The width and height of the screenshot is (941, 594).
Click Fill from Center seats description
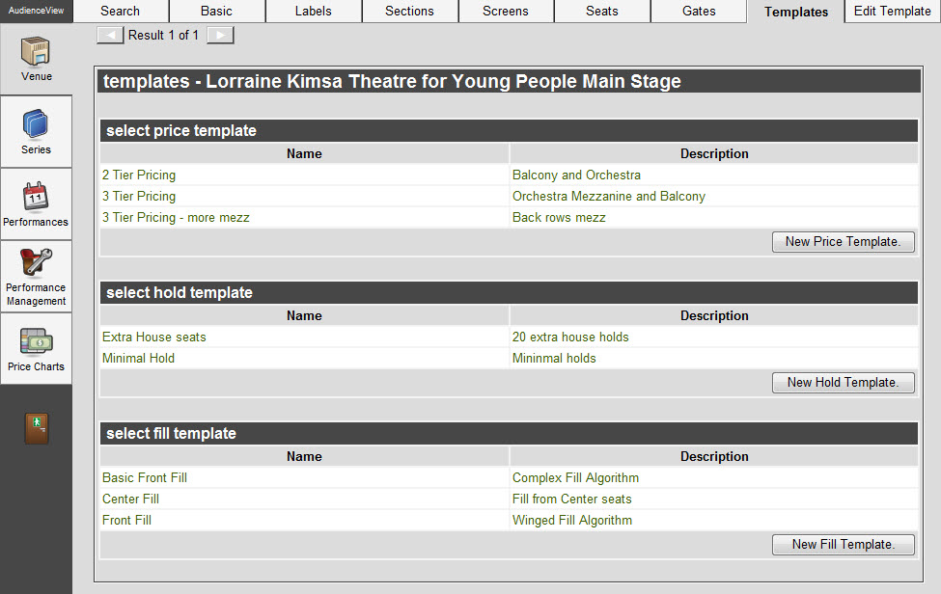click(572, 499)
